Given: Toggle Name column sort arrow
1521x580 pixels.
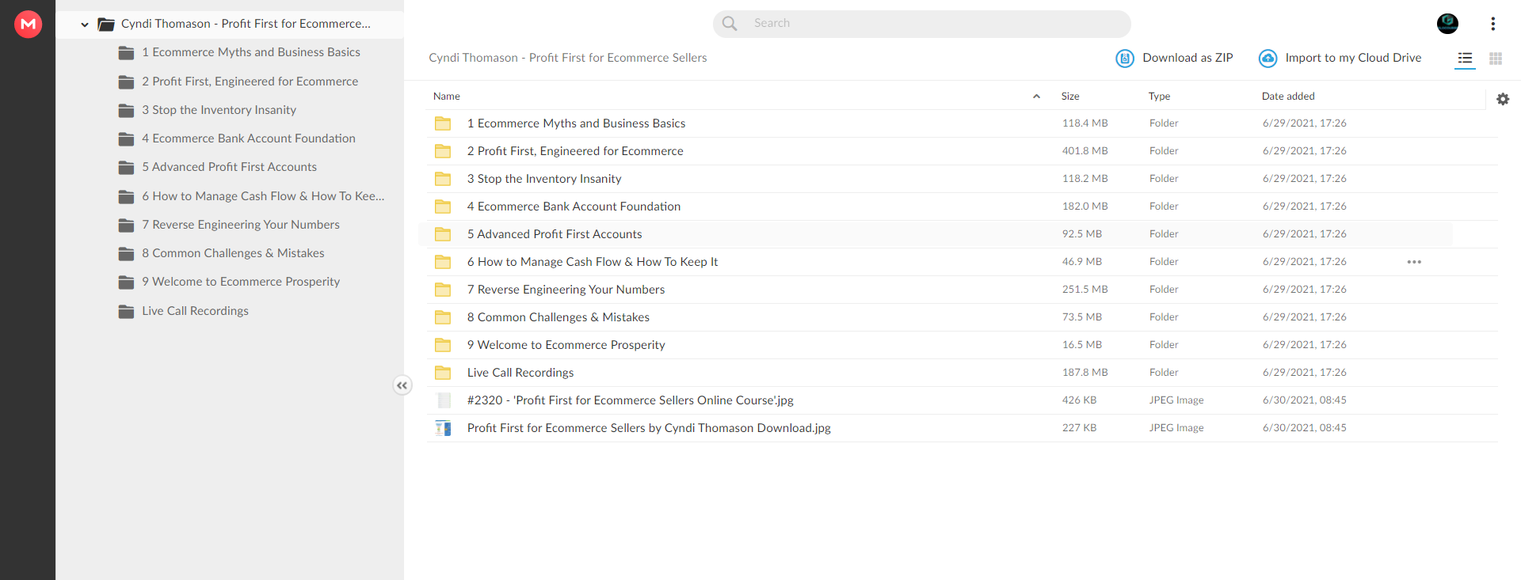Looking at the screenshot, I should [x=1036, y=97].
